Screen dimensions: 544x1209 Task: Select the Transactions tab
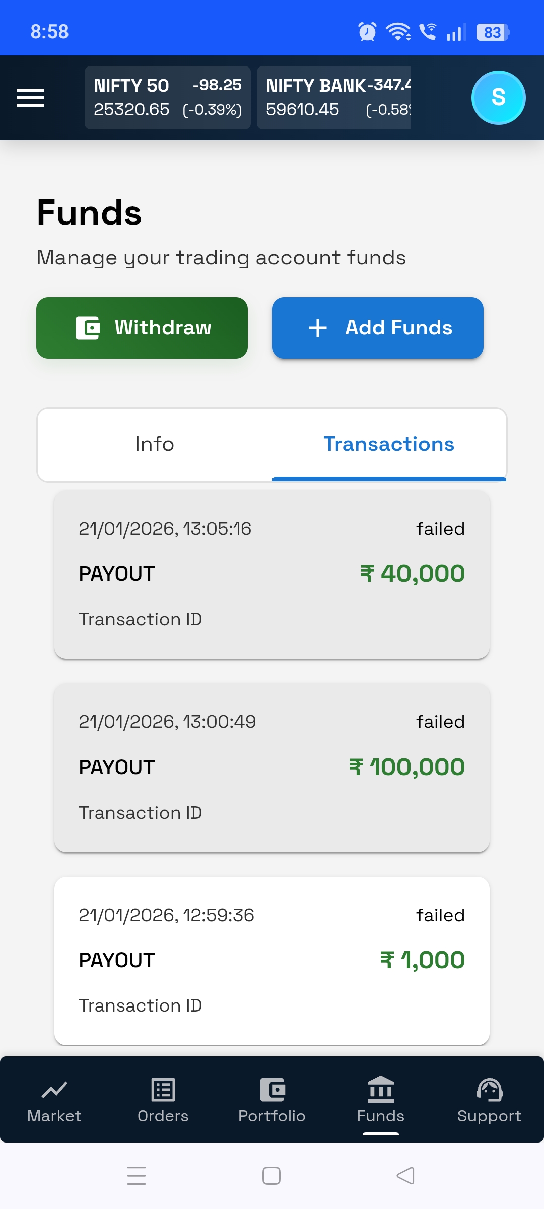[389, 444]
